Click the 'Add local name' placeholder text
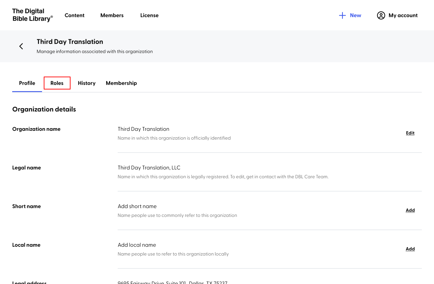The image size is (434, 284). tap(137, 245)
